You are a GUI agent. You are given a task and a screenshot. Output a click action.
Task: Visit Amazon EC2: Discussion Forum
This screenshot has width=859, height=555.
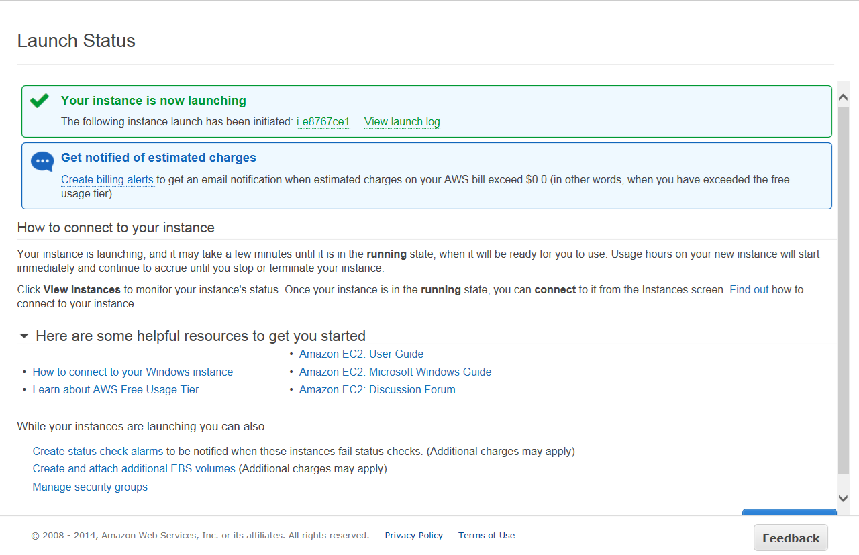click(377, 389)
